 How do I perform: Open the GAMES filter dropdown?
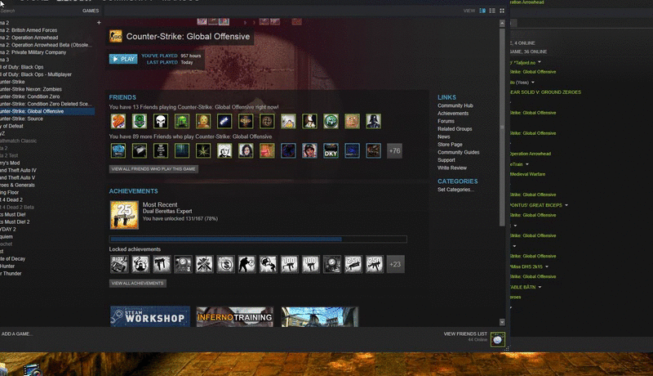click(91, 11)
